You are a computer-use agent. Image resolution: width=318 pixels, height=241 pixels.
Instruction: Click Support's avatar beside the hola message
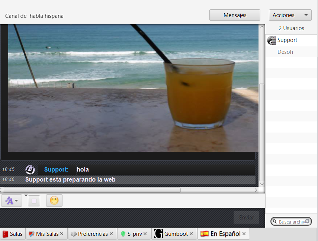(x=30, y=169)
